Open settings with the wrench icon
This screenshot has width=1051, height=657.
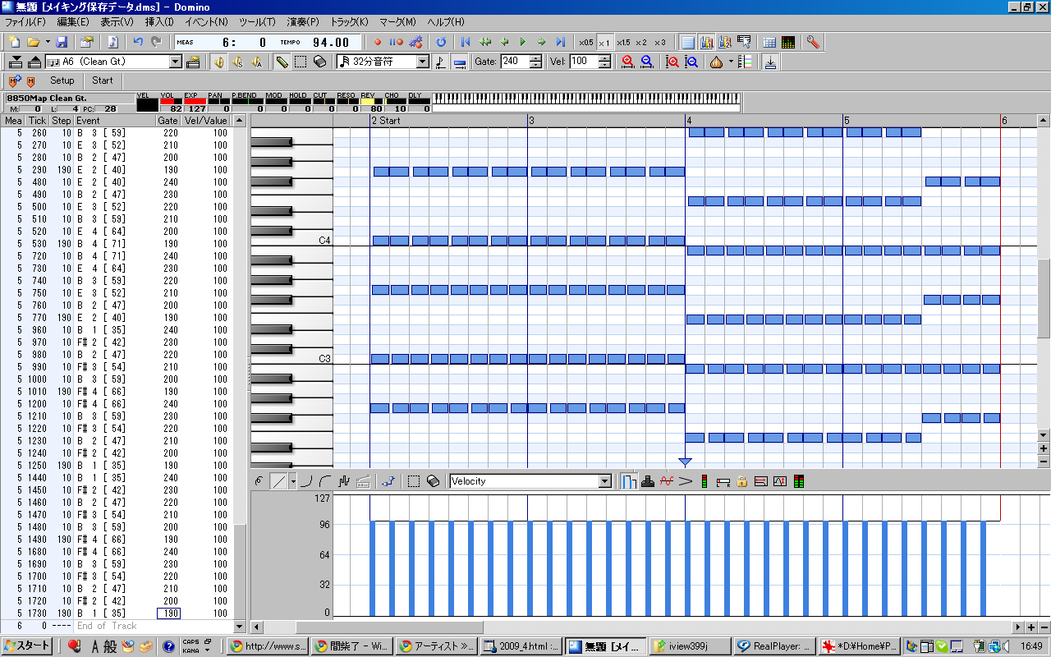813,42
